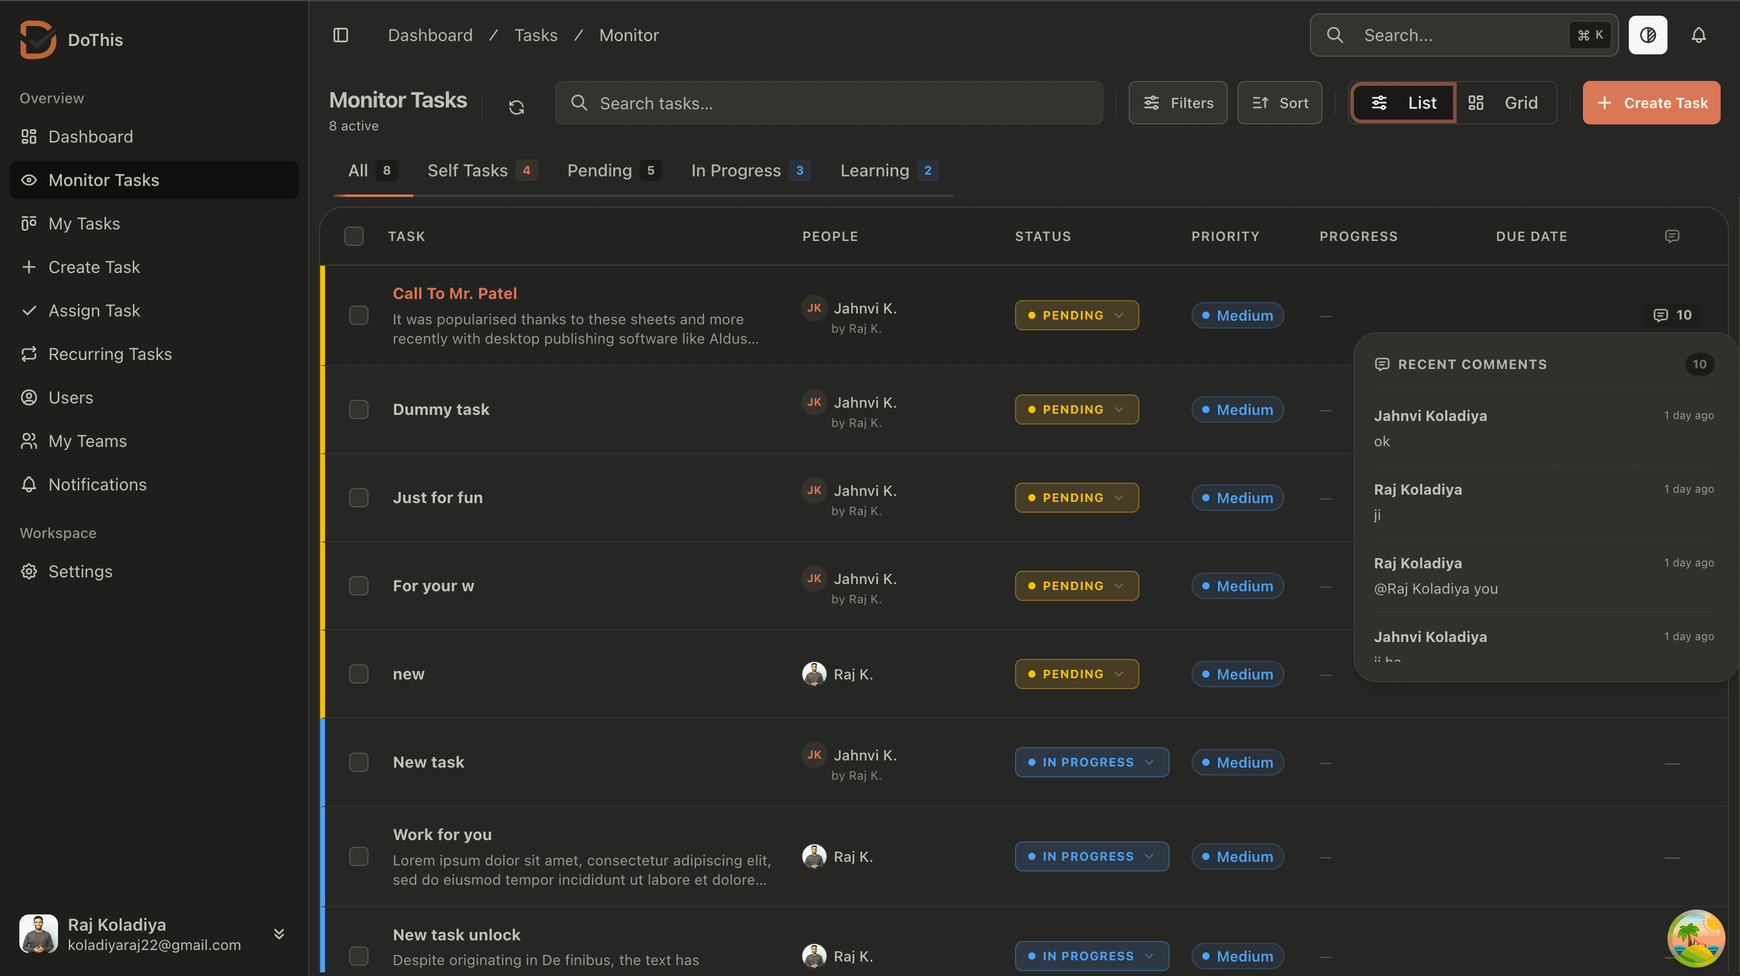Open IN PROGRESS dropdown for New task

1092,762
